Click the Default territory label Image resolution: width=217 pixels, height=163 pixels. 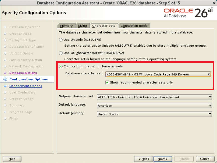tap(72, 113)
